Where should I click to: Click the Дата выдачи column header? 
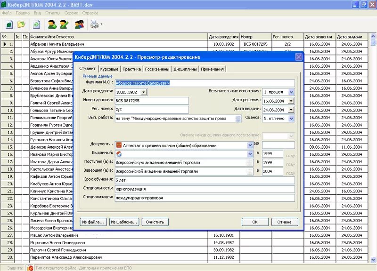click(352, 37)
